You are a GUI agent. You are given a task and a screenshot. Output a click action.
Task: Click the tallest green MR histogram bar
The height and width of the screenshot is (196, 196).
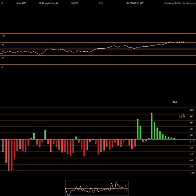(152, 126)
